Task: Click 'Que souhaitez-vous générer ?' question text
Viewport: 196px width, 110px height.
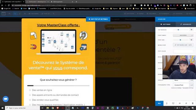Action: click(x=58, y=80)
